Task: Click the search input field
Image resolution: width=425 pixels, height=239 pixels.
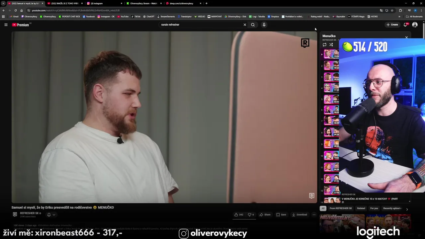Action: (x=201, y=25)
